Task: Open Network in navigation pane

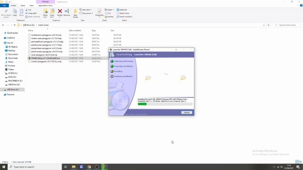Action: pyautogui.click(x=10, y=94)
